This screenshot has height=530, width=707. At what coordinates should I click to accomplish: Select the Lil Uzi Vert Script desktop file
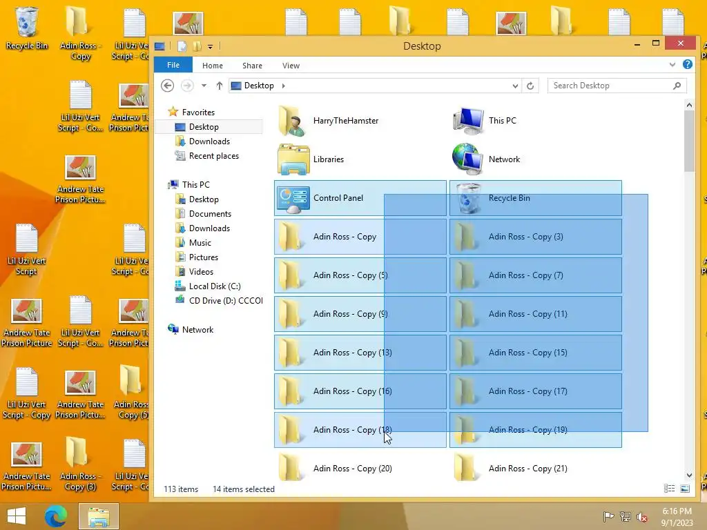[x=27, y=249]
